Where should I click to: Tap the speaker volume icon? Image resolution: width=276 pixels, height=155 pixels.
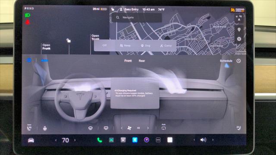click(x=203, y=140)
